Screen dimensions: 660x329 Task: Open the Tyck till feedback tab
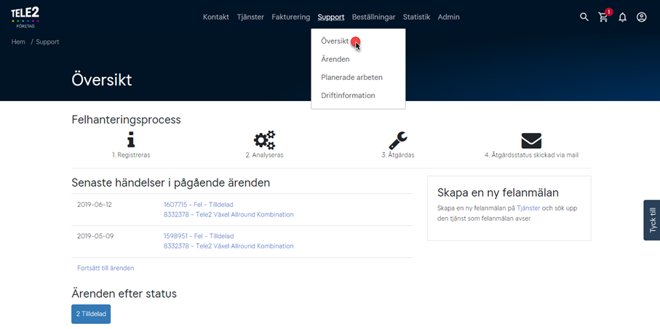tap(652, 220)
